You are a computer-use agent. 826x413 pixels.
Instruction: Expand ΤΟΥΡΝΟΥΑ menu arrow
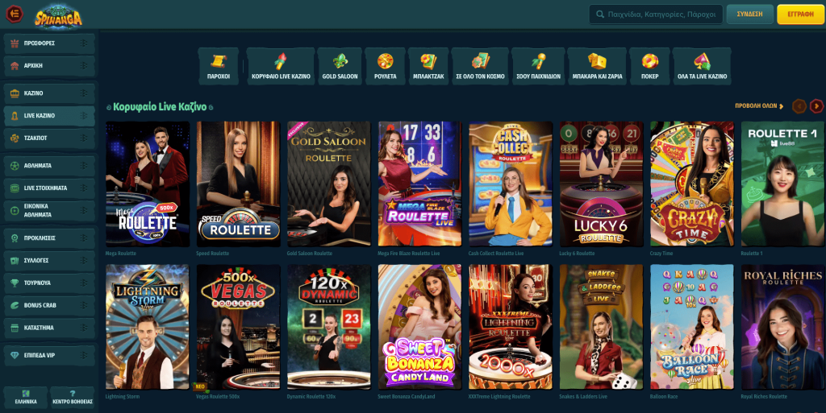click(84, 283)
